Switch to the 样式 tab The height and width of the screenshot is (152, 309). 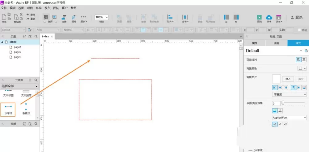pyautogui.click(x=298, y=43)
